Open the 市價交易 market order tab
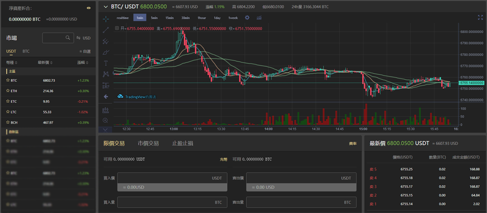Viewport: 487px width, 213px height. tap(149, 143)
